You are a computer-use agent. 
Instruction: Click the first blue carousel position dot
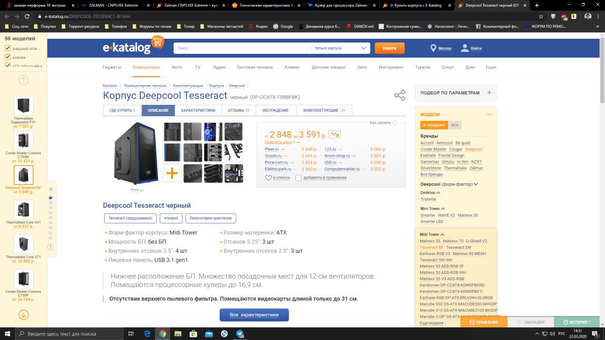click(51, 197)
